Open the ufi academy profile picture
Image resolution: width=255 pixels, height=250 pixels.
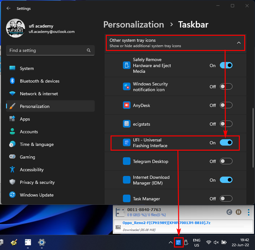[16, 28]
